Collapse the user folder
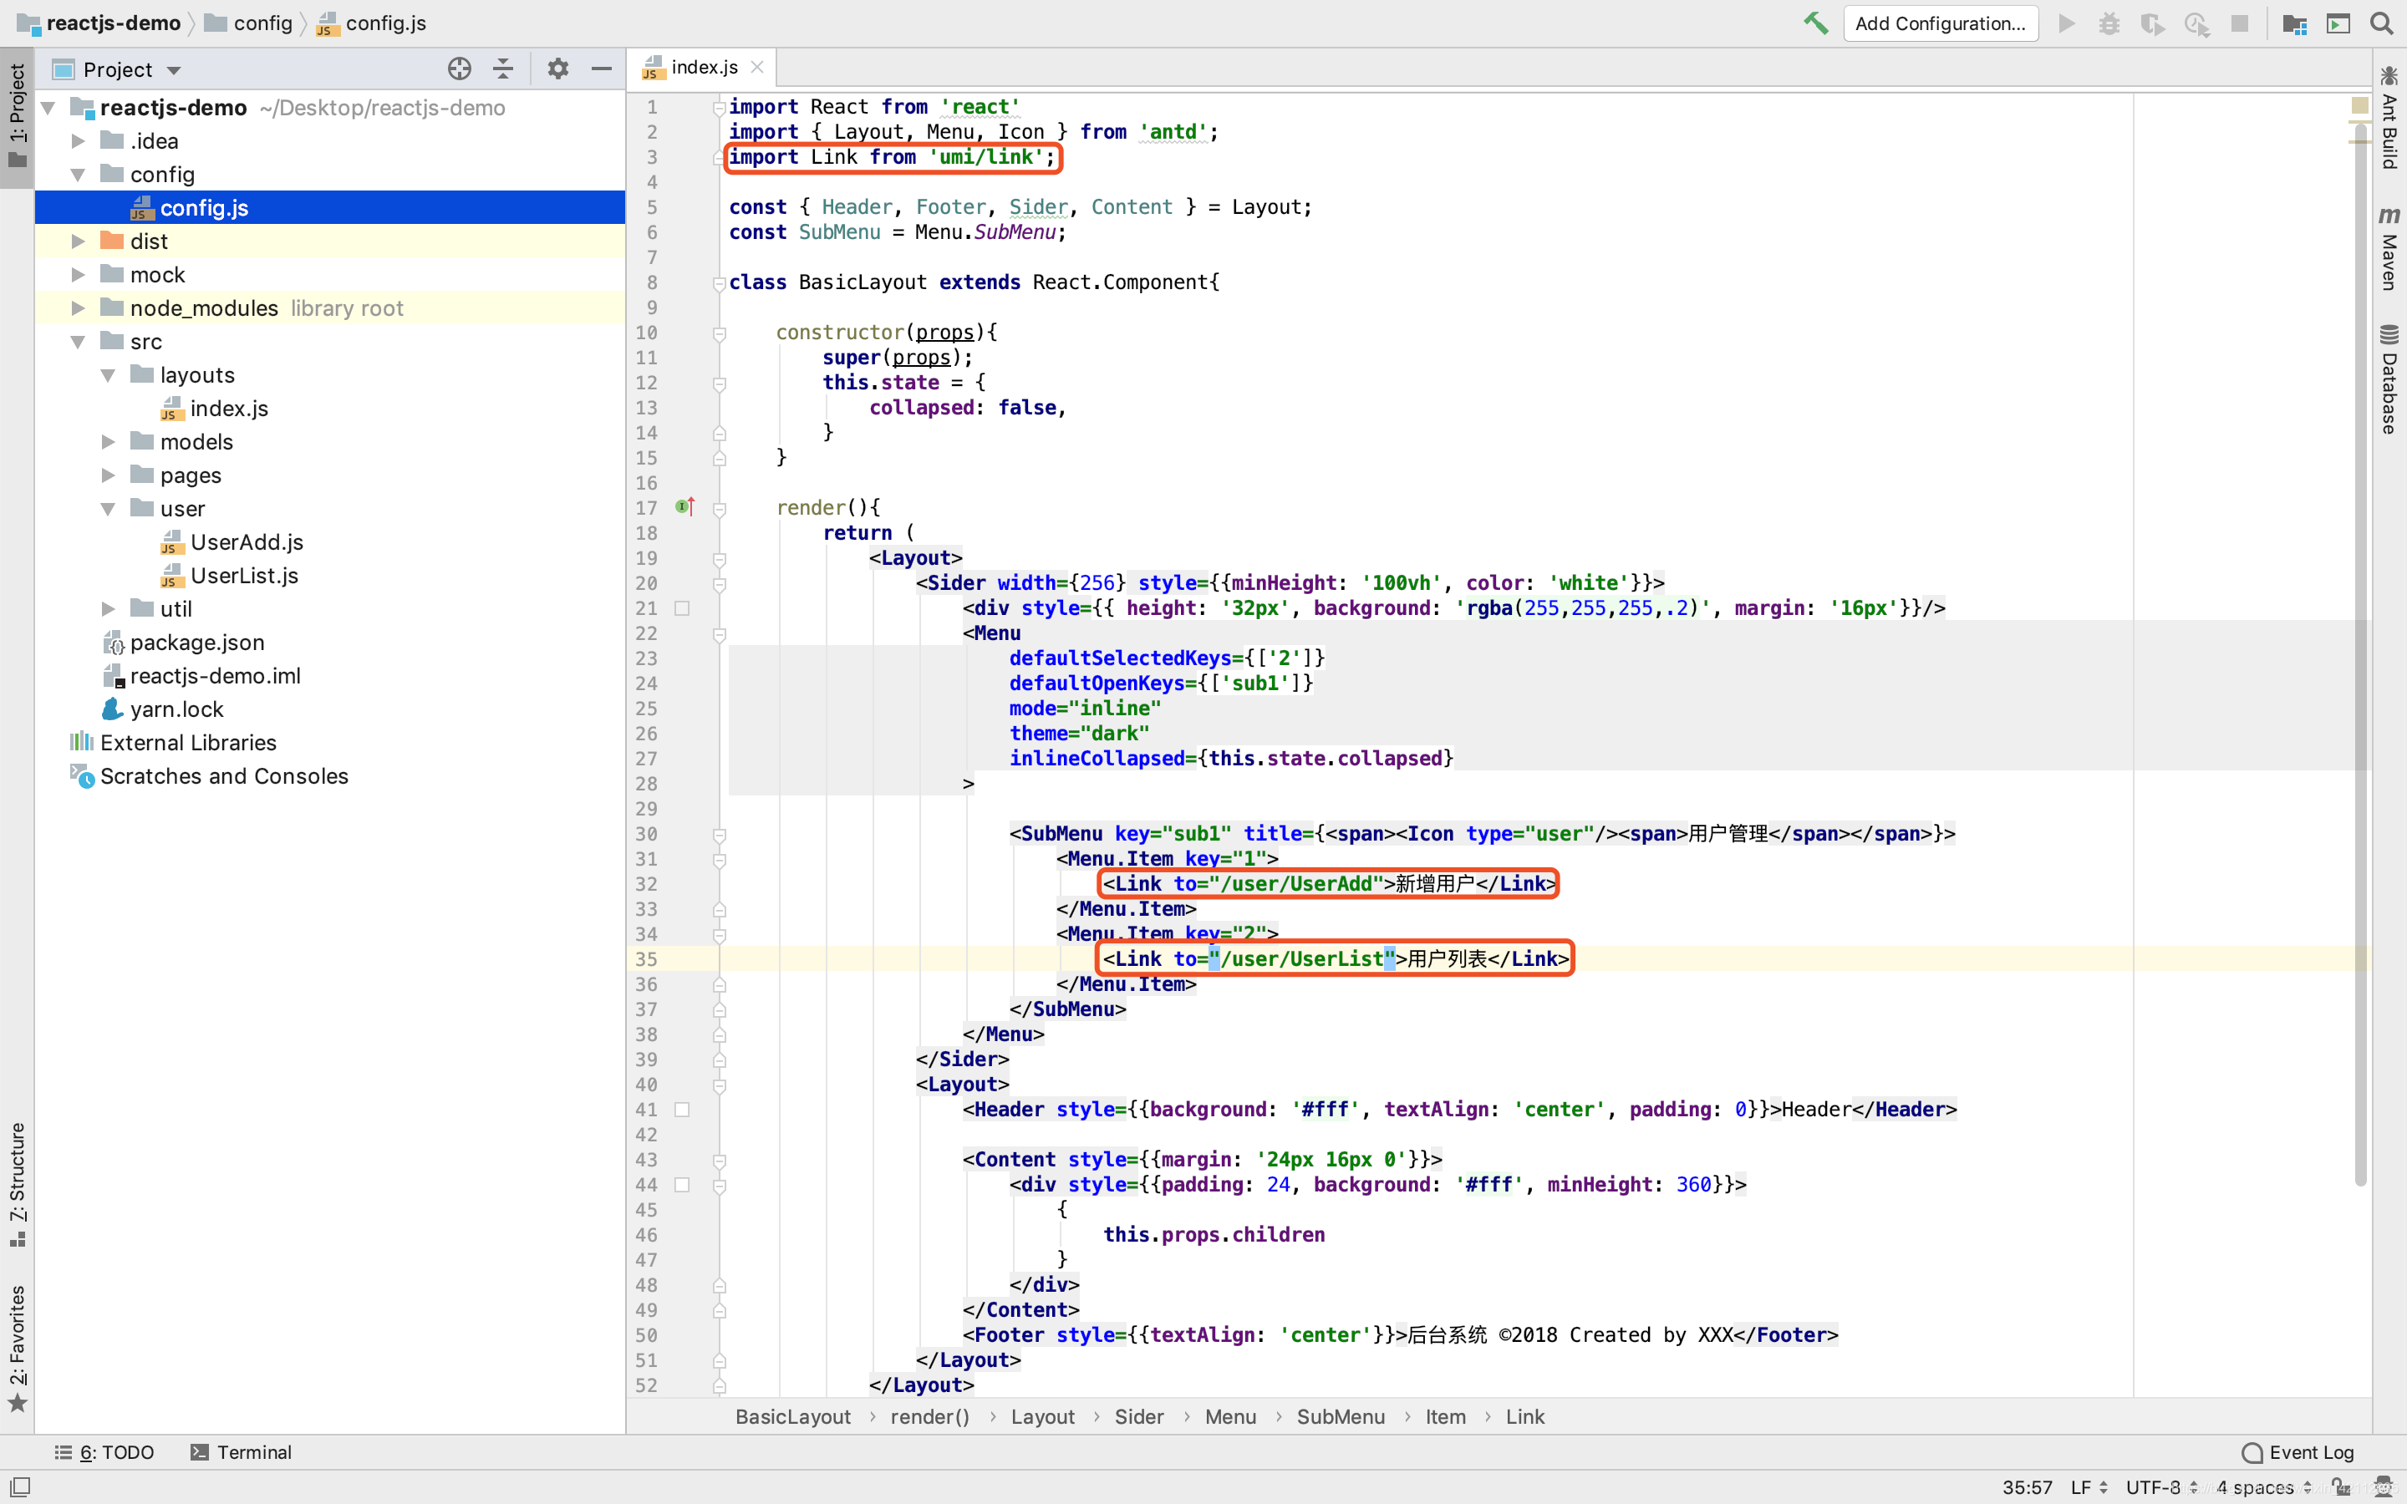2407x1504 pixels. pyautogui.click(x=108, y=510)
